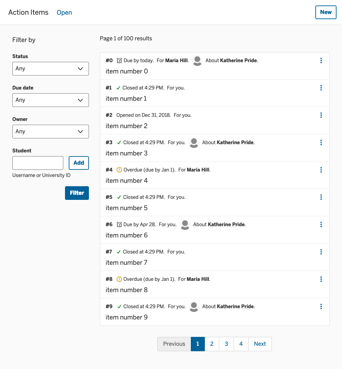Click the options menu icon for item #4
Screen dimensions: 342x369
coord(321,170)
